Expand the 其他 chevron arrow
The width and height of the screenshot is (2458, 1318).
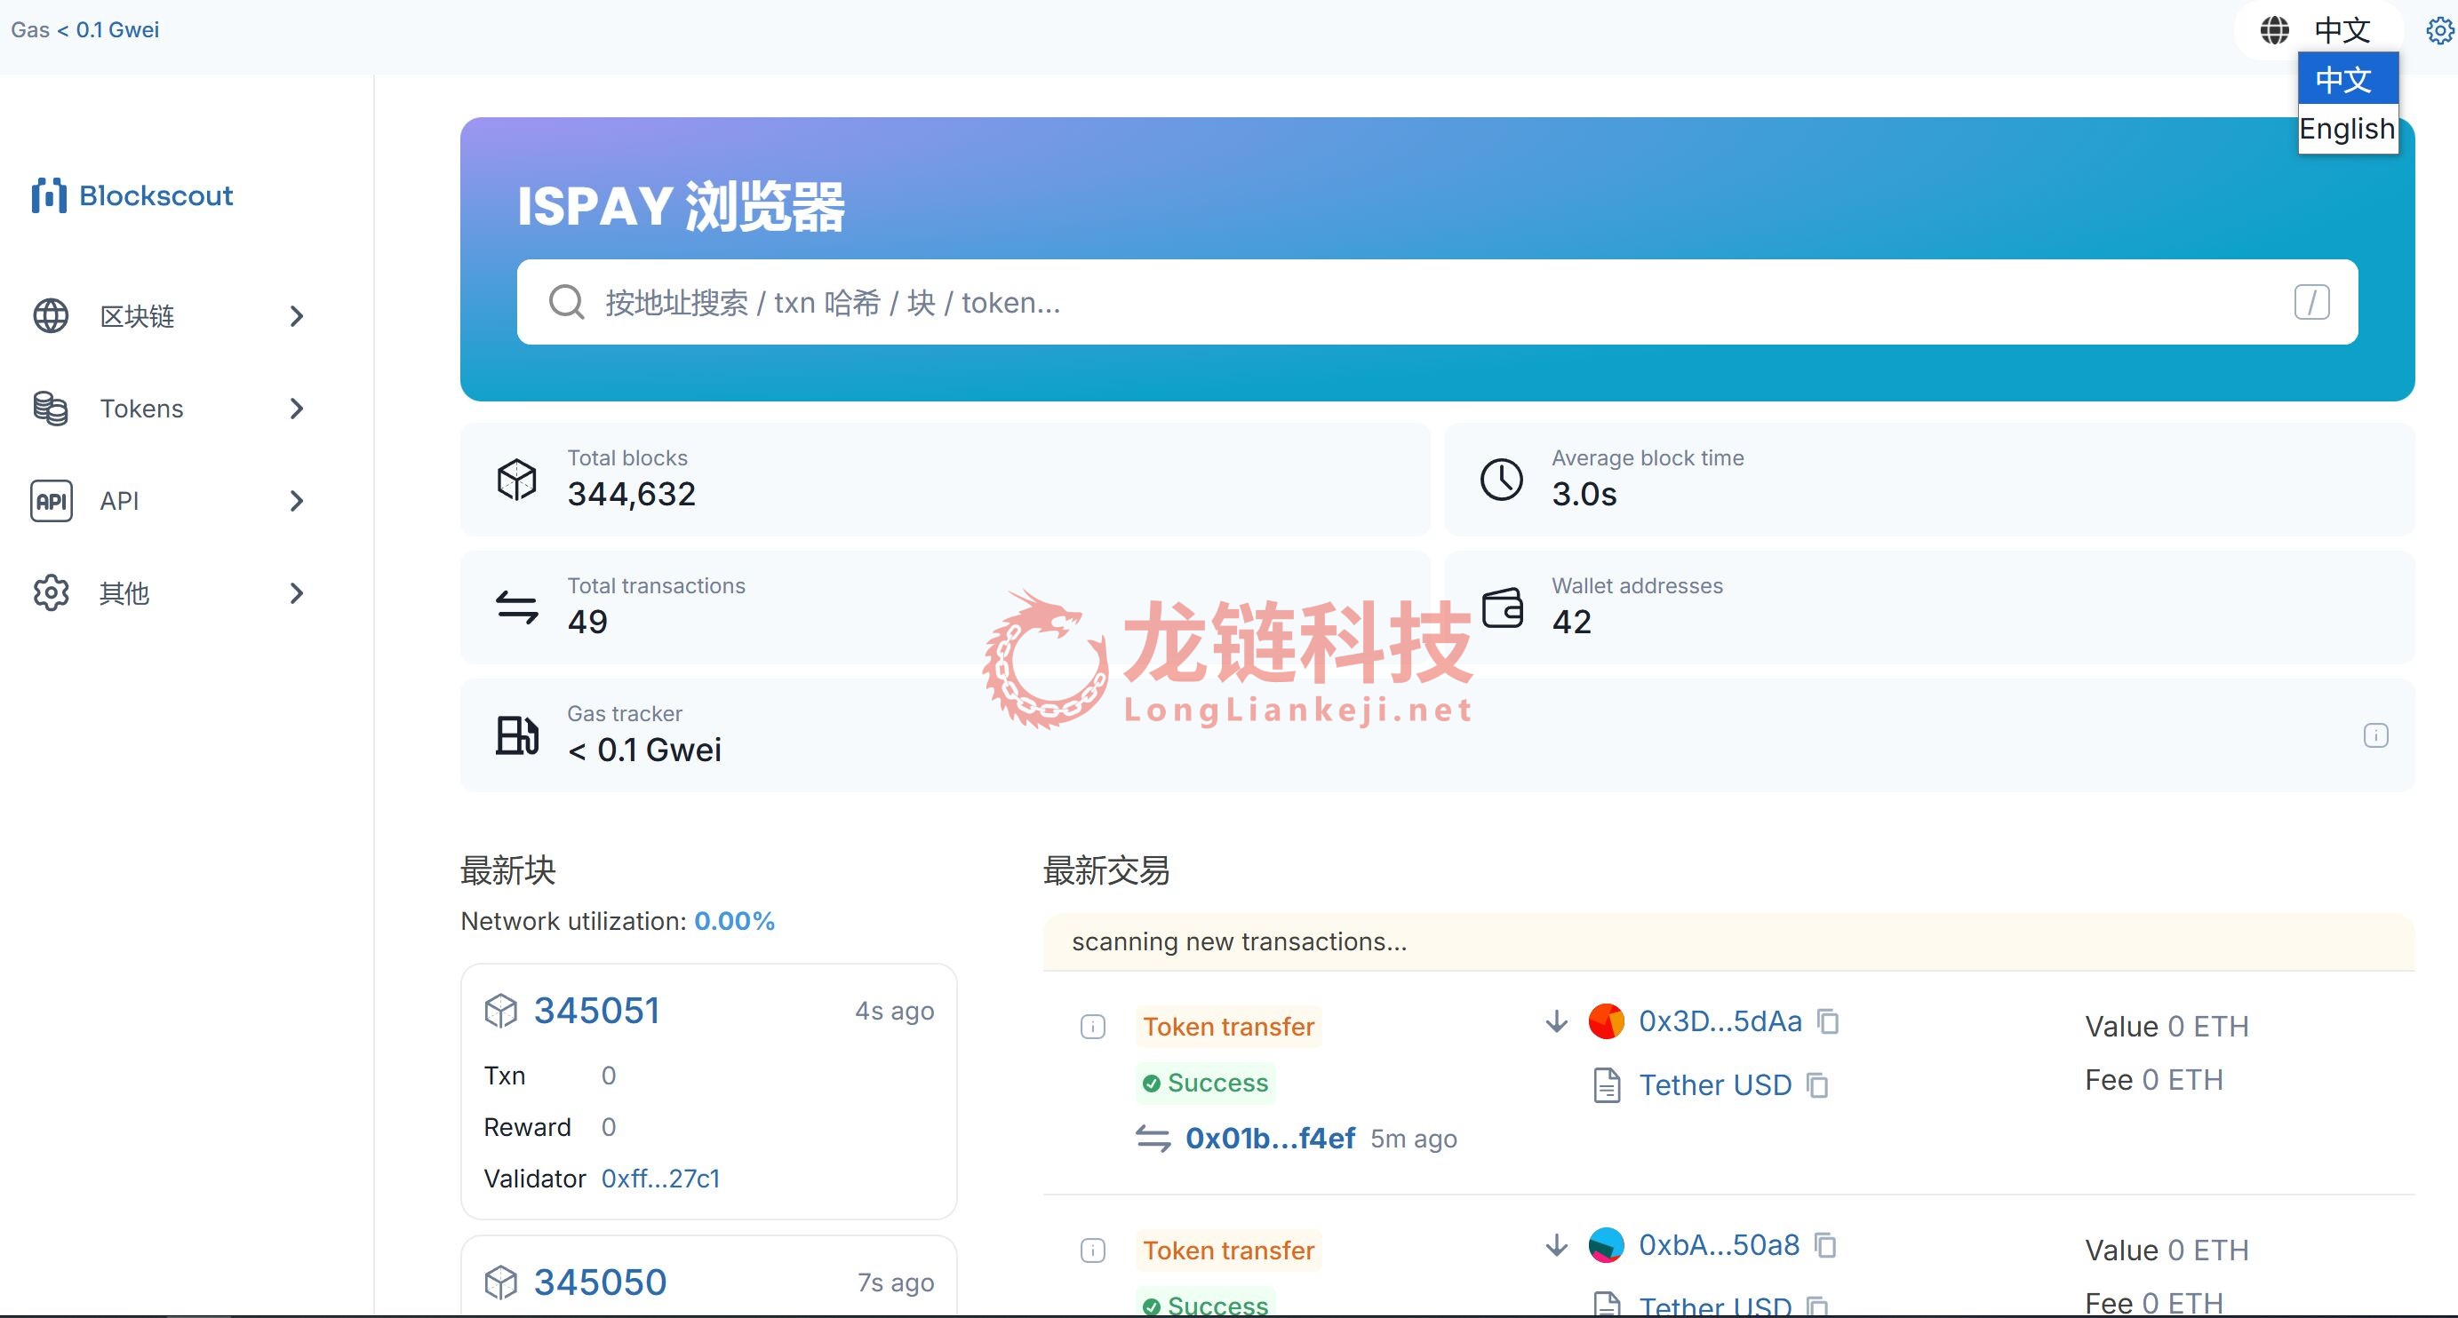click(297, 592)
